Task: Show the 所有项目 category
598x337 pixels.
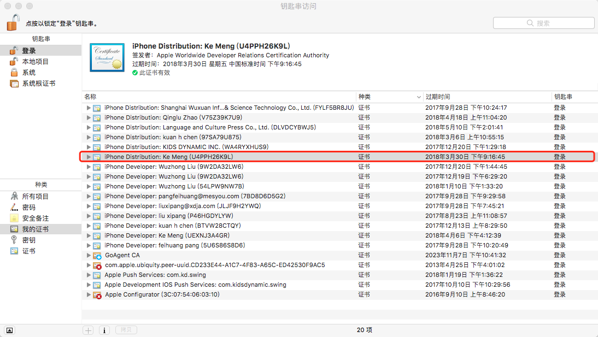Action: [41, 196]
